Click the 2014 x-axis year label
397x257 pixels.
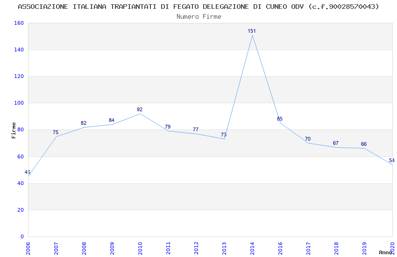coord(252,249)
